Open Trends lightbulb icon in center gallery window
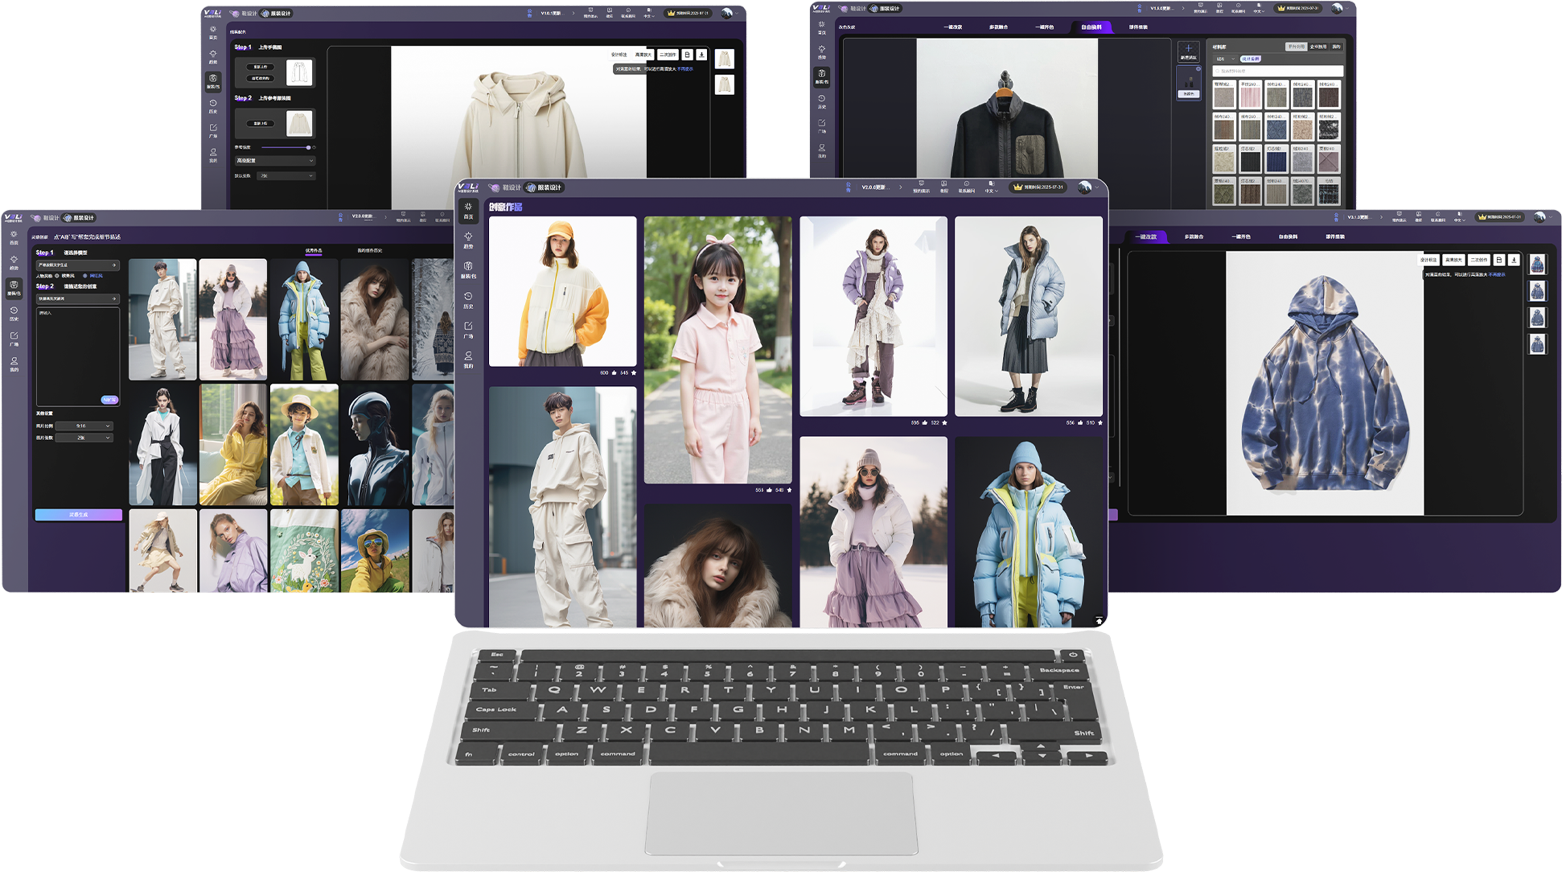1562x872 pixels. click(x=468, y=237)
